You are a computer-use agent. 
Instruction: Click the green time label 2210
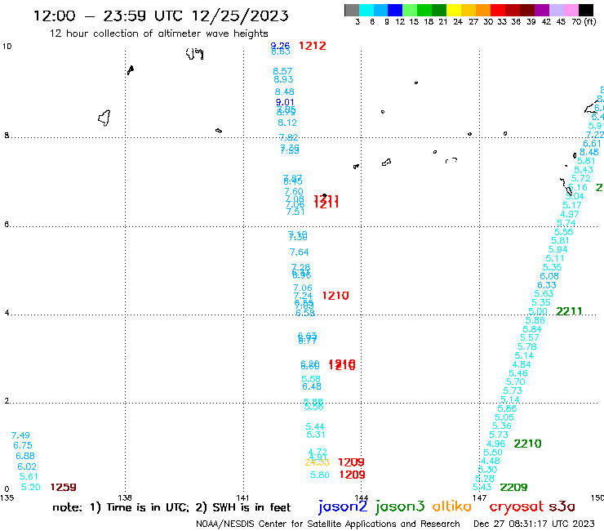click(528, 444)
